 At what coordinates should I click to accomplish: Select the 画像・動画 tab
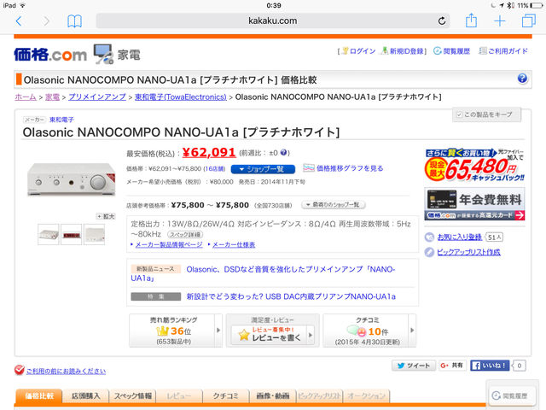point(273,396)
